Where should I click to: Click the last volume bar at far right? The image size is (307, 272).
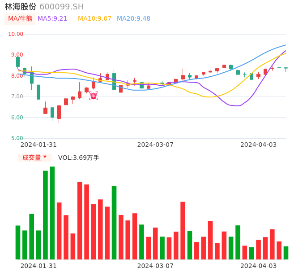tap(286, 253)
